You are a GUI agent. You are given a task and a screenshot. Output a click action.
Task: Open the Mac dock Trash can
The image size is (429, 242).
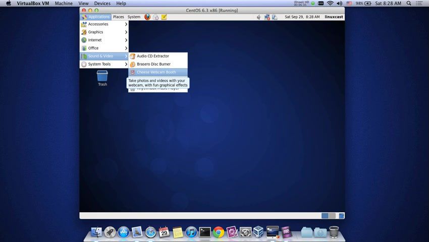(x=334, y=232)
